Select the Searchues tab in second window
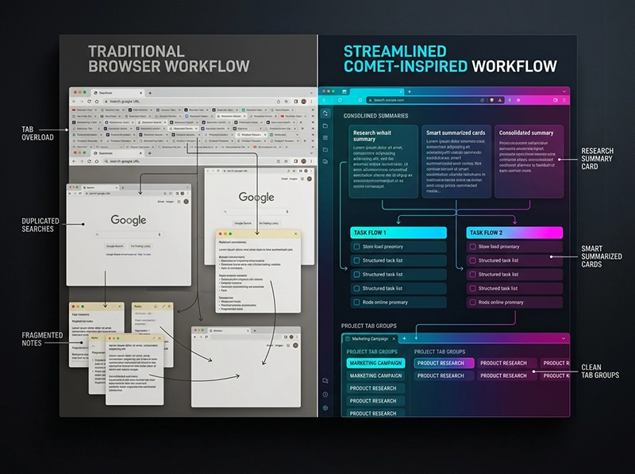Image resolution: width=635 pixels, height=474 pixels. [117, 153]
